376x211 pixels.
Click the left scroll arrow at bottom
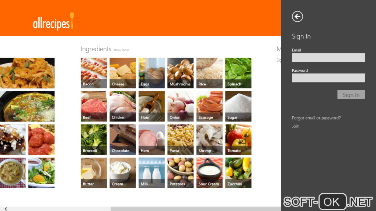tap(6, 209)
